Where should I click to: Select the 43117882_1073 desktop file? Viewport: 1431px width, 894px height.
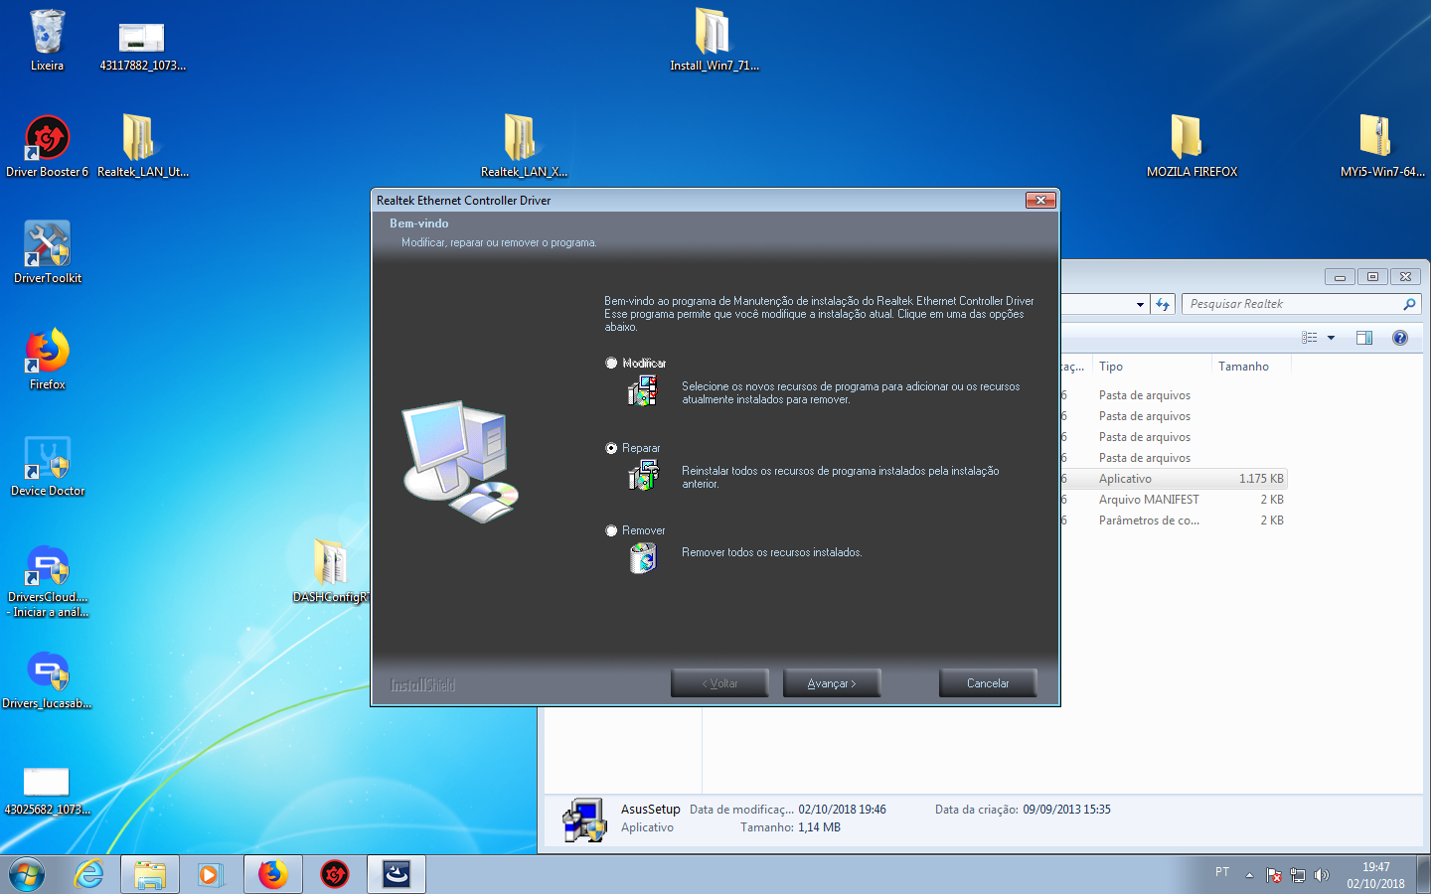142,47
